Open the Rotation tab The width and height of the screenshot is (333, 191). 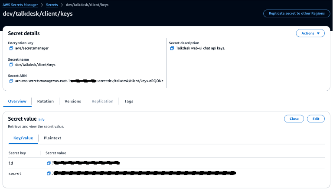[46, 101]
